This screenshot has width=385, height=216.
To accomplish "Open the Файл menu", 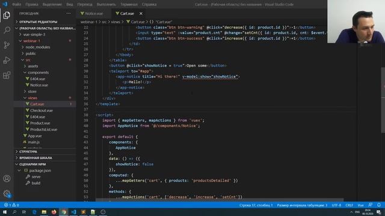I will coord(16,4).
